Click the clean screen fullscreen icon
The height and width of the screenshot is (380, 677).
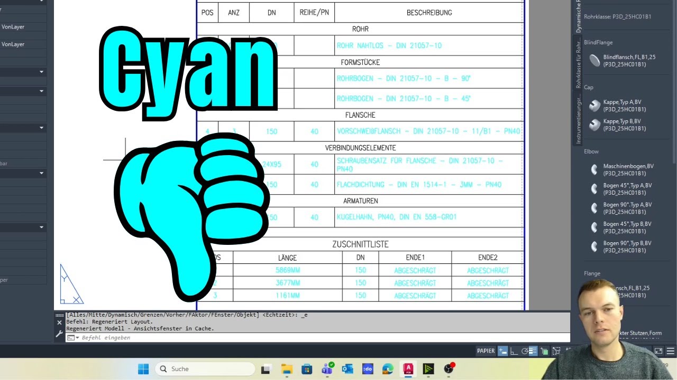[x=658, y=351]
